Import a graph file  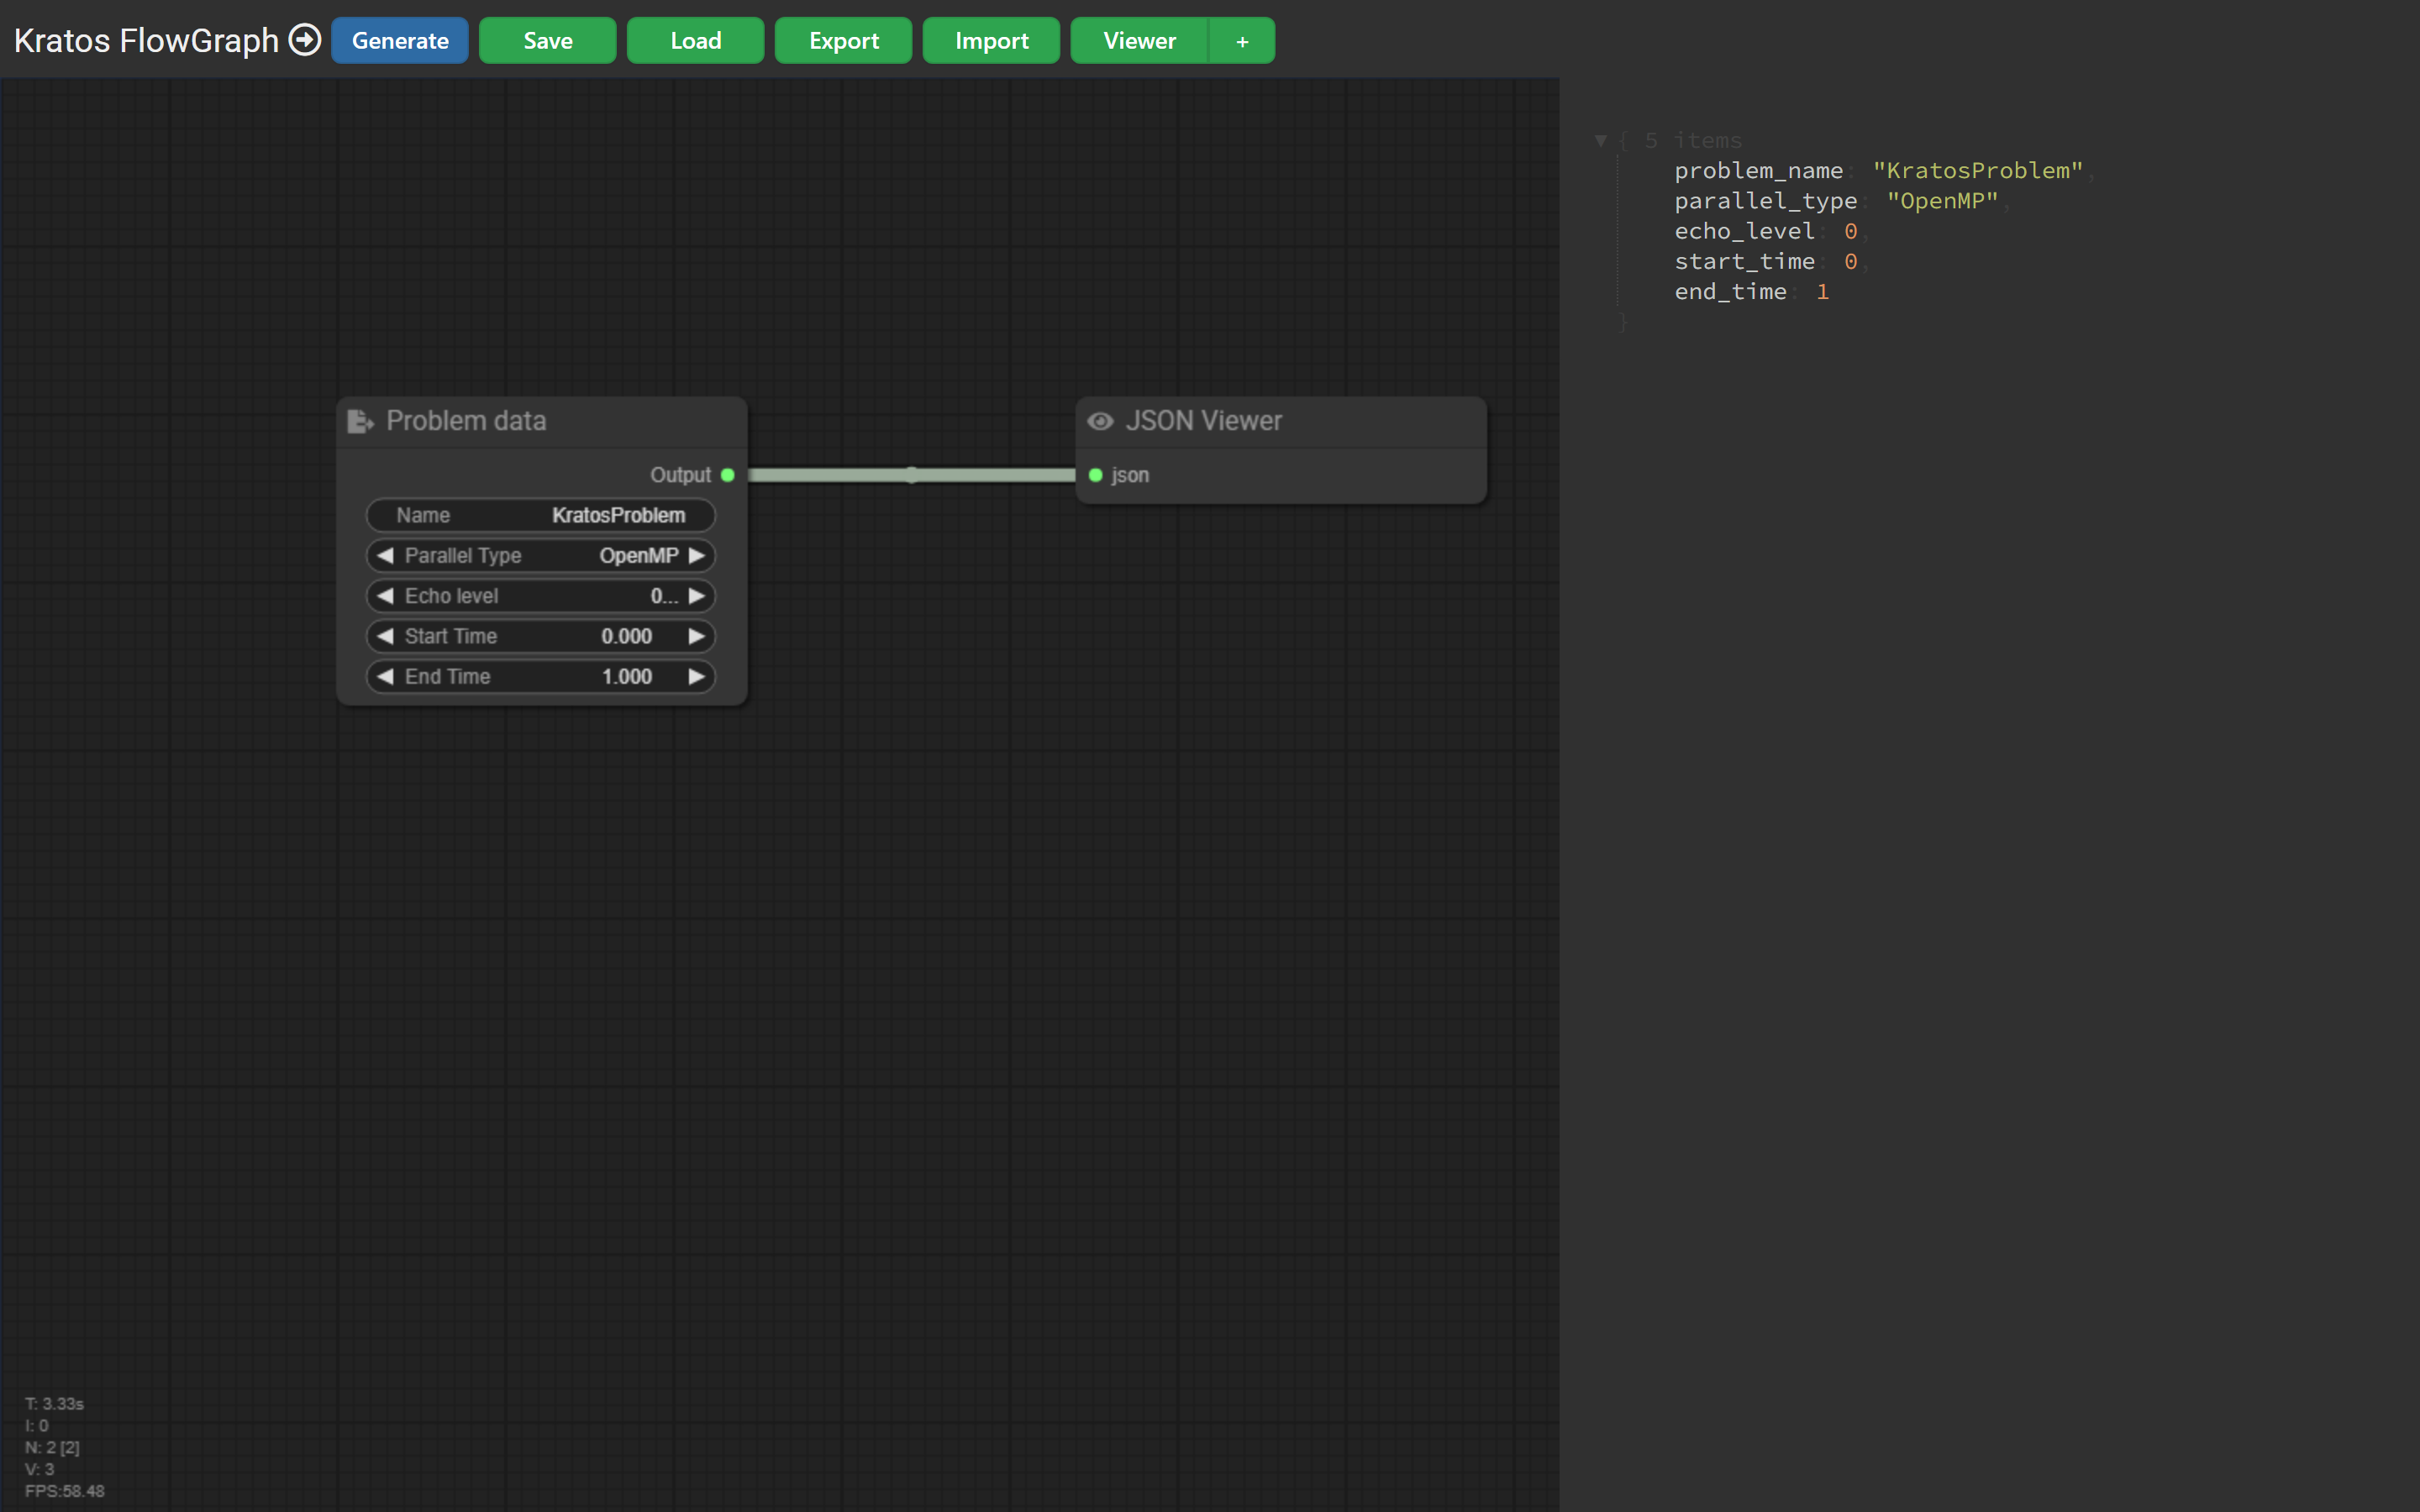coord(992,41)
